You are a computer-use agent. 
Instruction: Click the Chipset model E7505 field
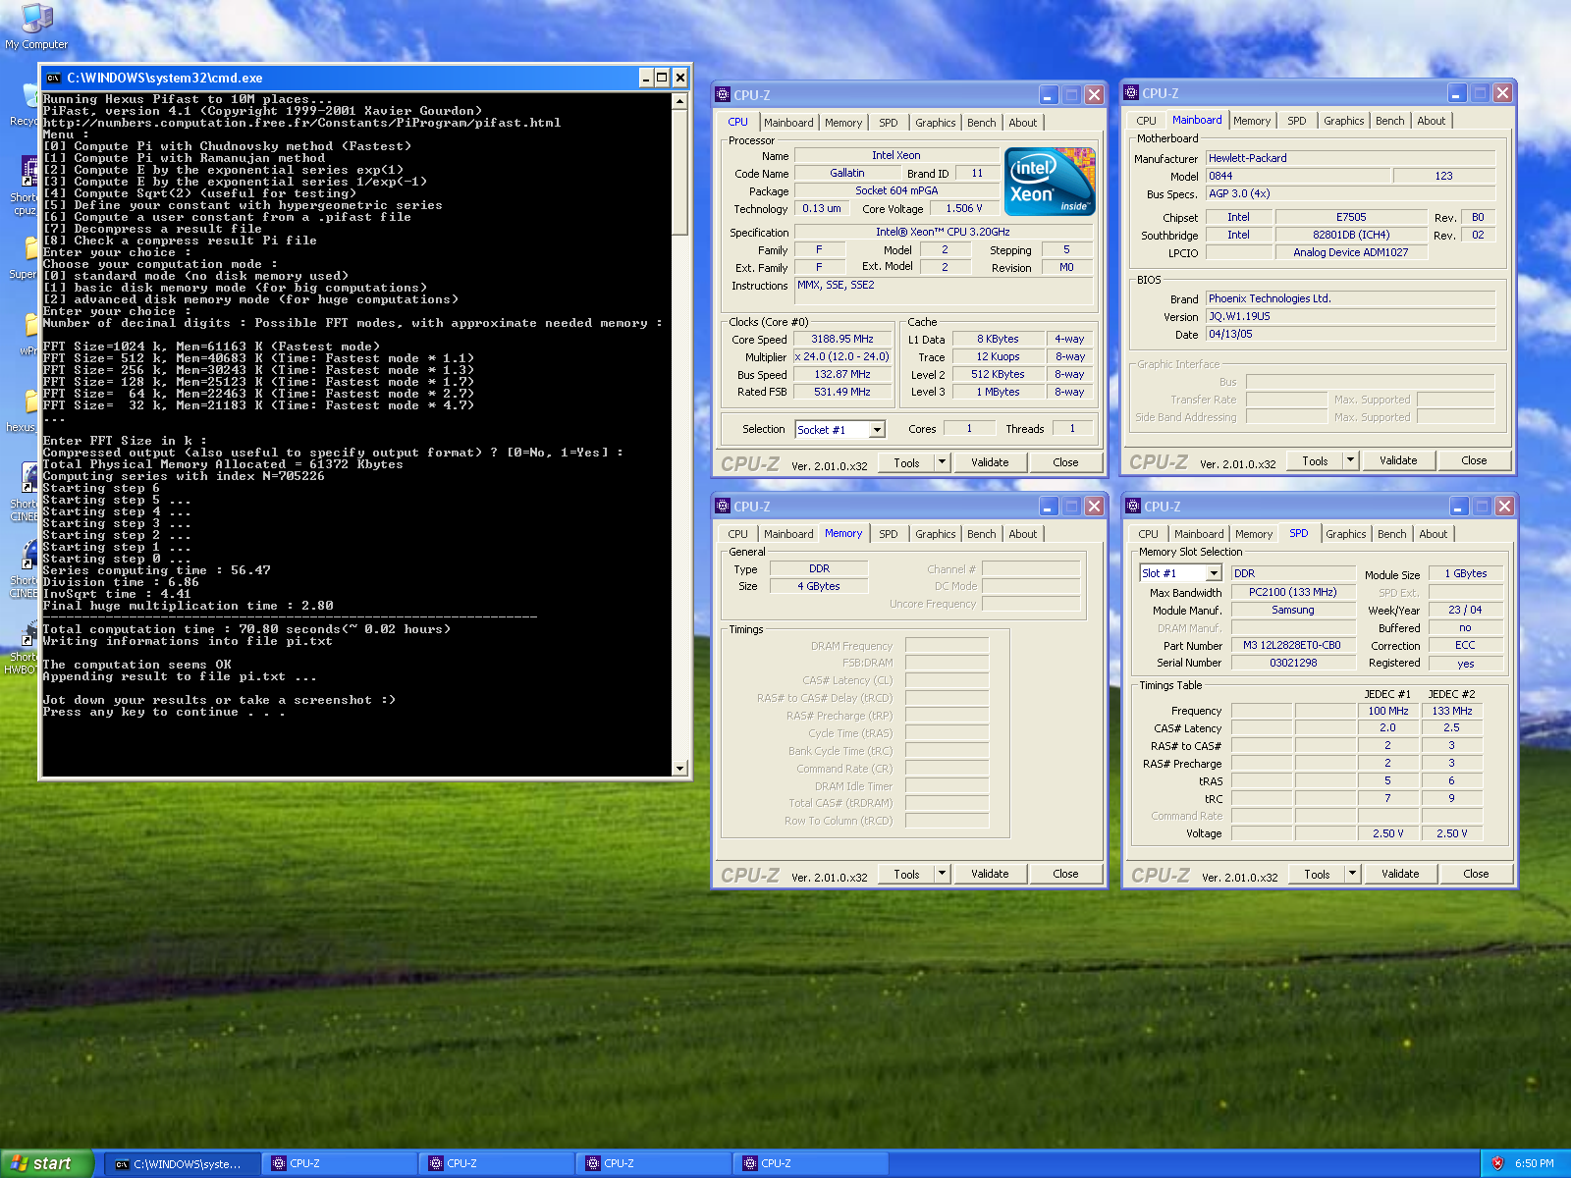(x=1350, y=217)
